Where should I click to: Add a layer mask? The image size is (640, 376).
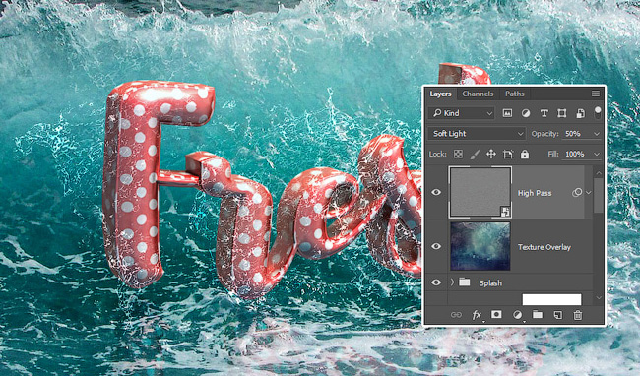click(x=496, y=314)
